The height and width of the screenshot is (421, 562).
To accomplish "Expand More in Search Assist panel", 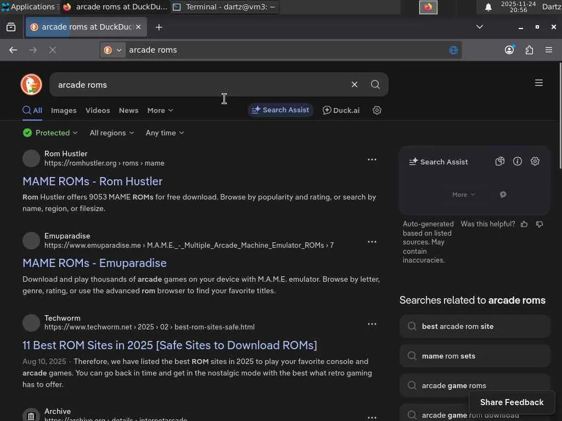I will click(x=463, y=195).
